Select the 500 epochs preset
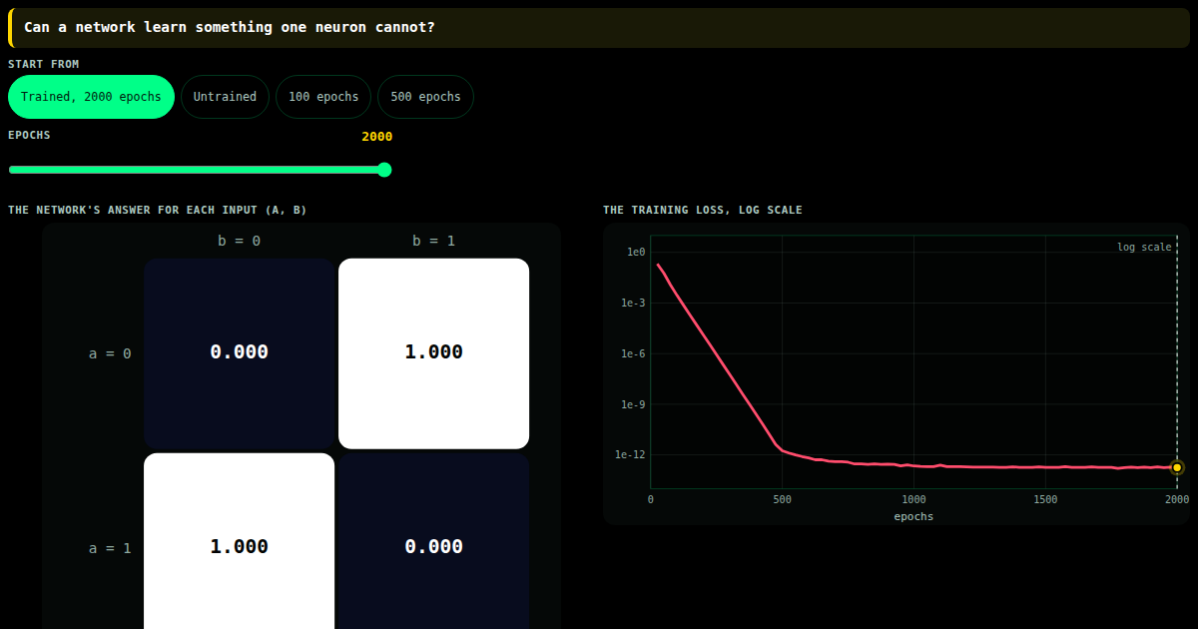Image resolution: width=1198 pixels, height=629 pixels. pos(425,97)
